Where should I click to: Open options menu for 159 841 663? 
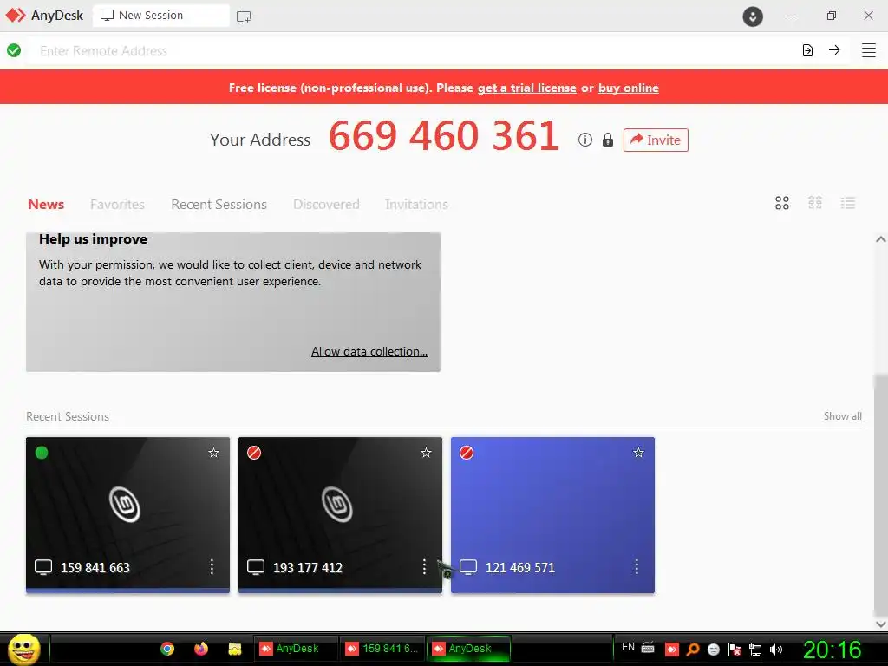[x=212, y=567]
